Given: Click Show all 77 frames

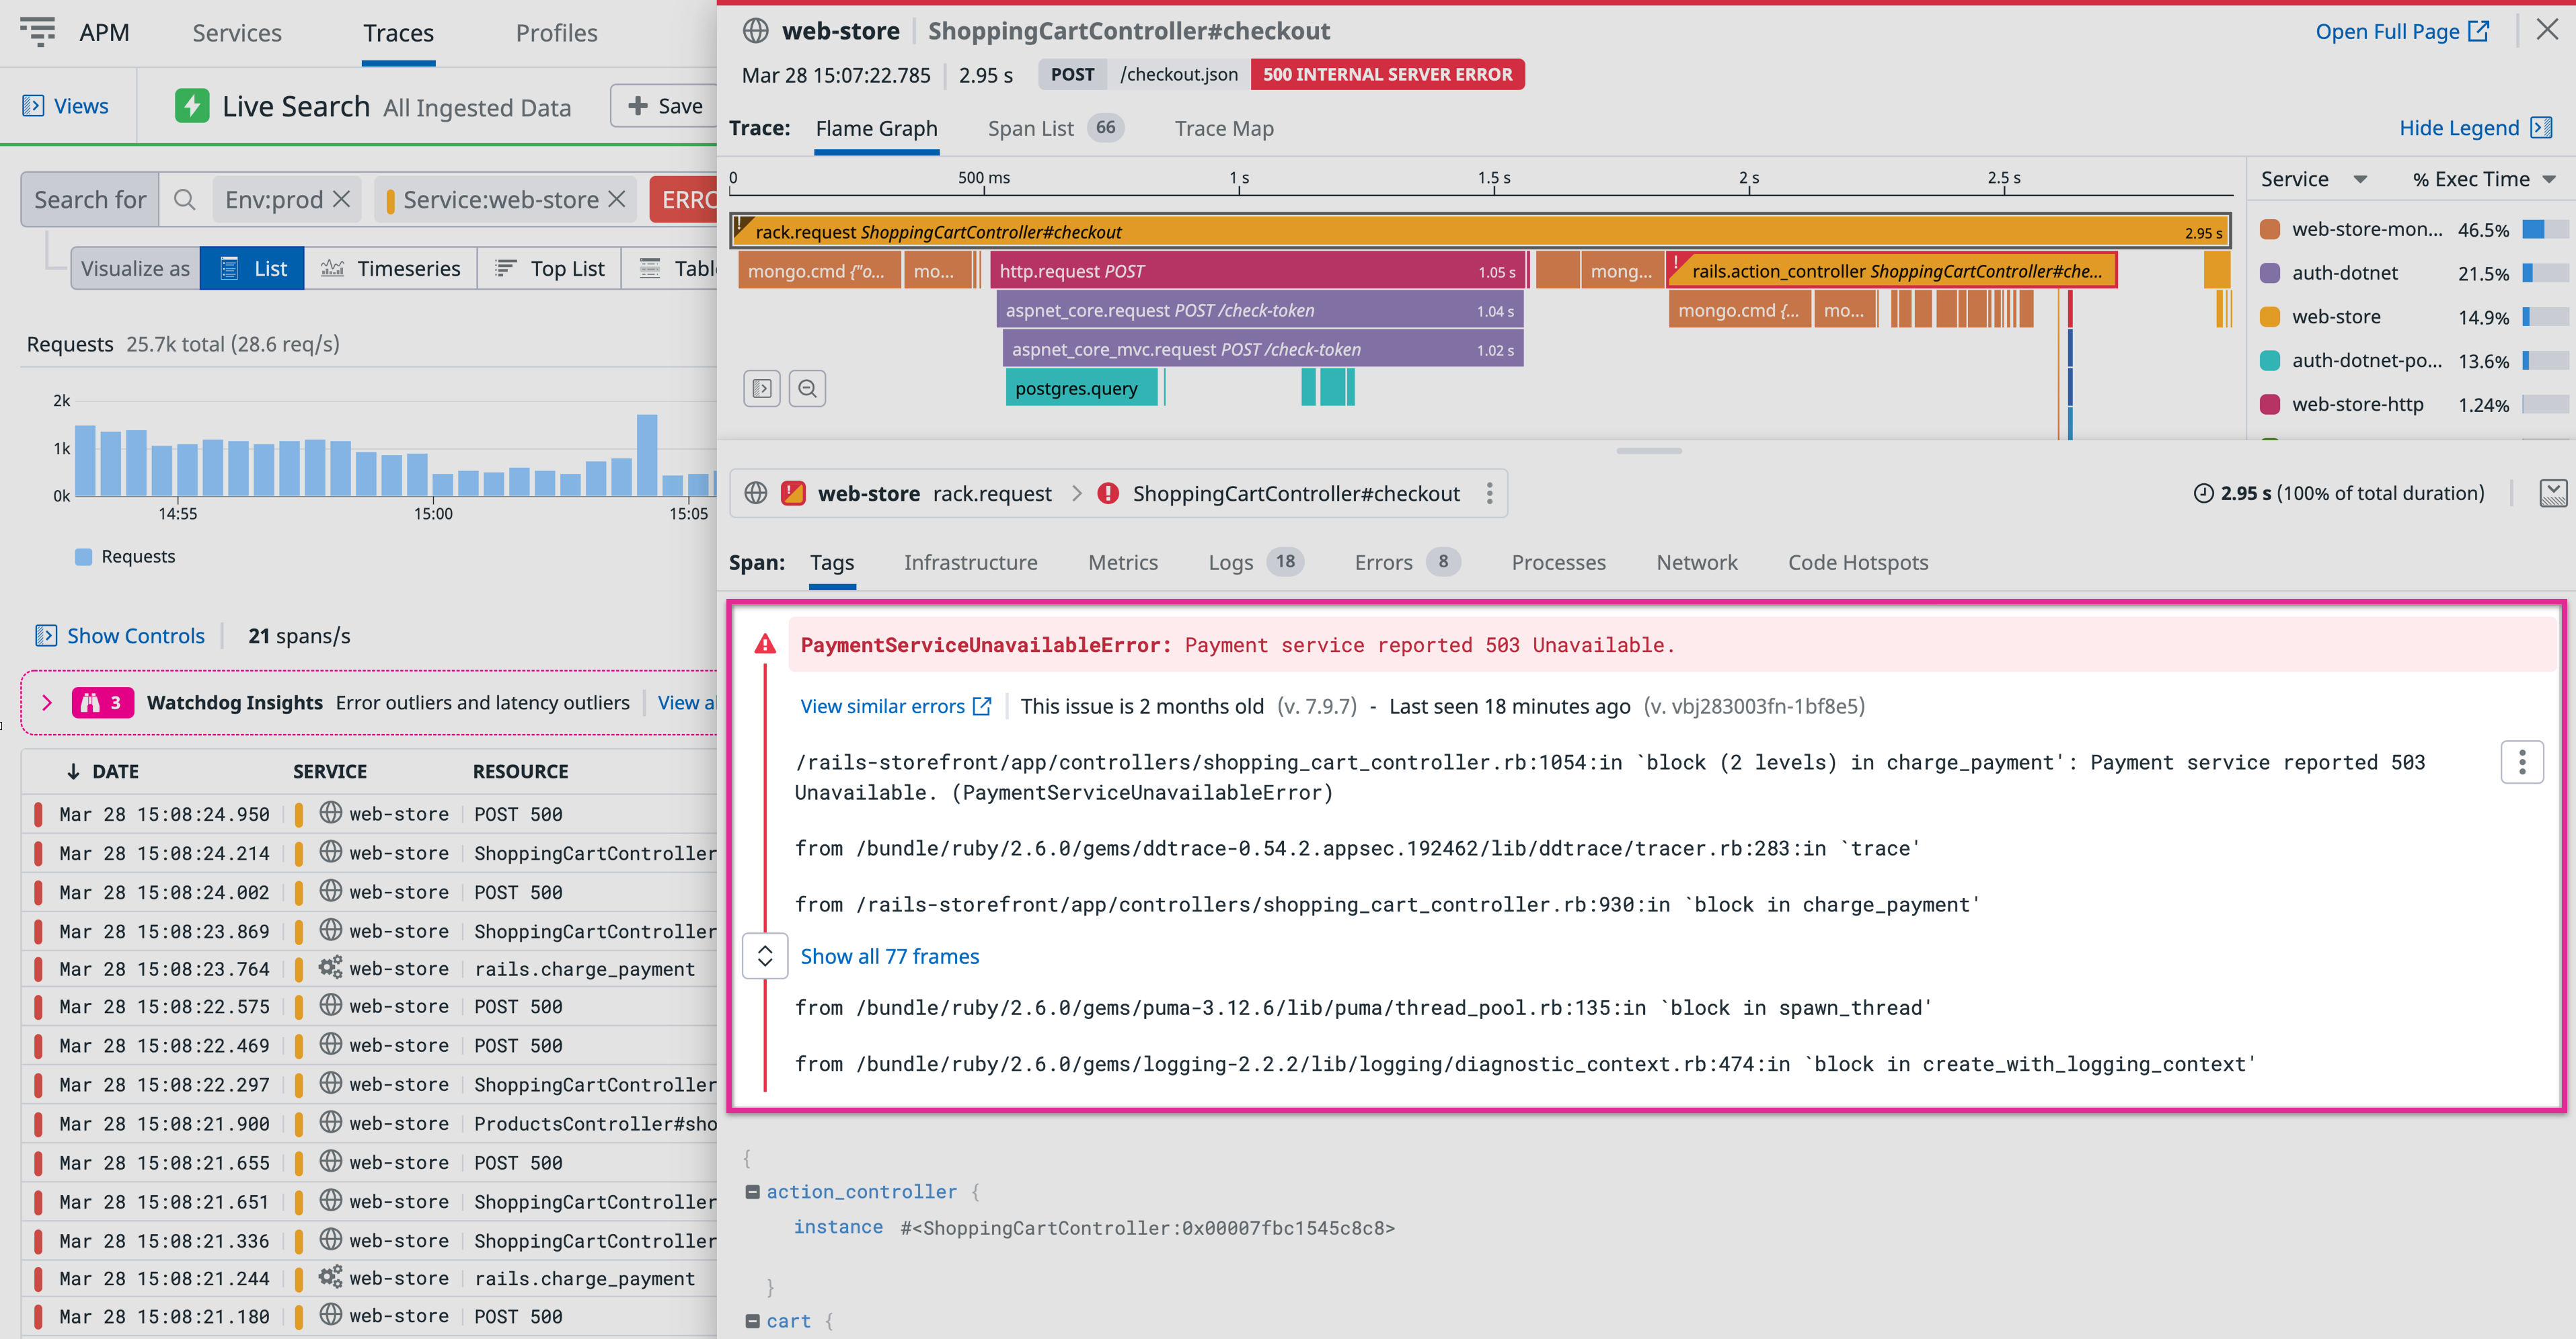Looking at the screenshot, I should [889, 957].
